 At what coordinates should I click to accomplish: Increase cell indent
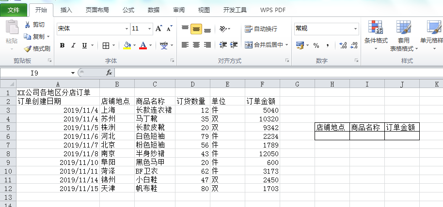234,45
